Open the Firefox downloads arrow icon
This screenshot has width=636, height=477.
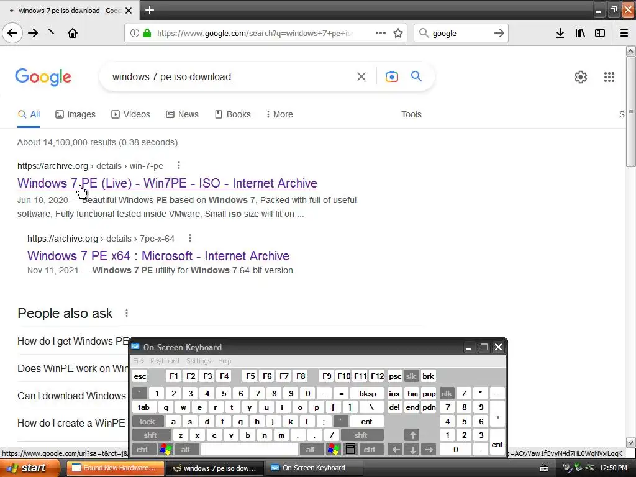click(x=560, y=33)
